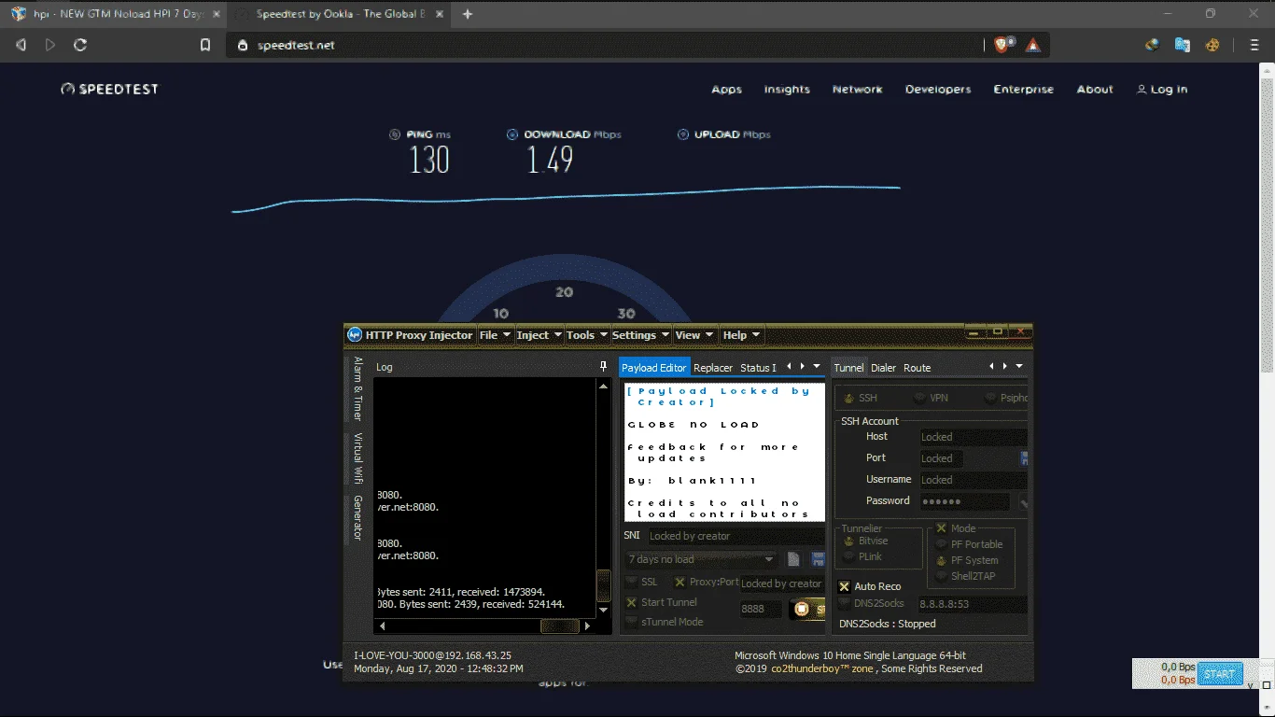This screenshot has height=717, width=1275.
Task: Select the Bitvise tunnelier option
Action: (x=848, y=541)
